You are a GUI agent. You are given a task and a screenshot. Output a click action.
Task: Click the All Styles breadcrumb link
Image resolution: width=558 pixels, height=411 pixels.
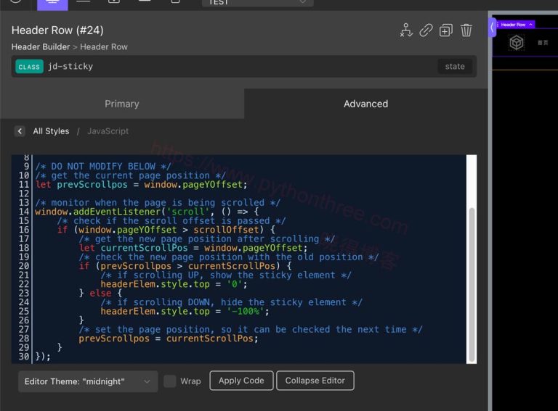point(51,131)
